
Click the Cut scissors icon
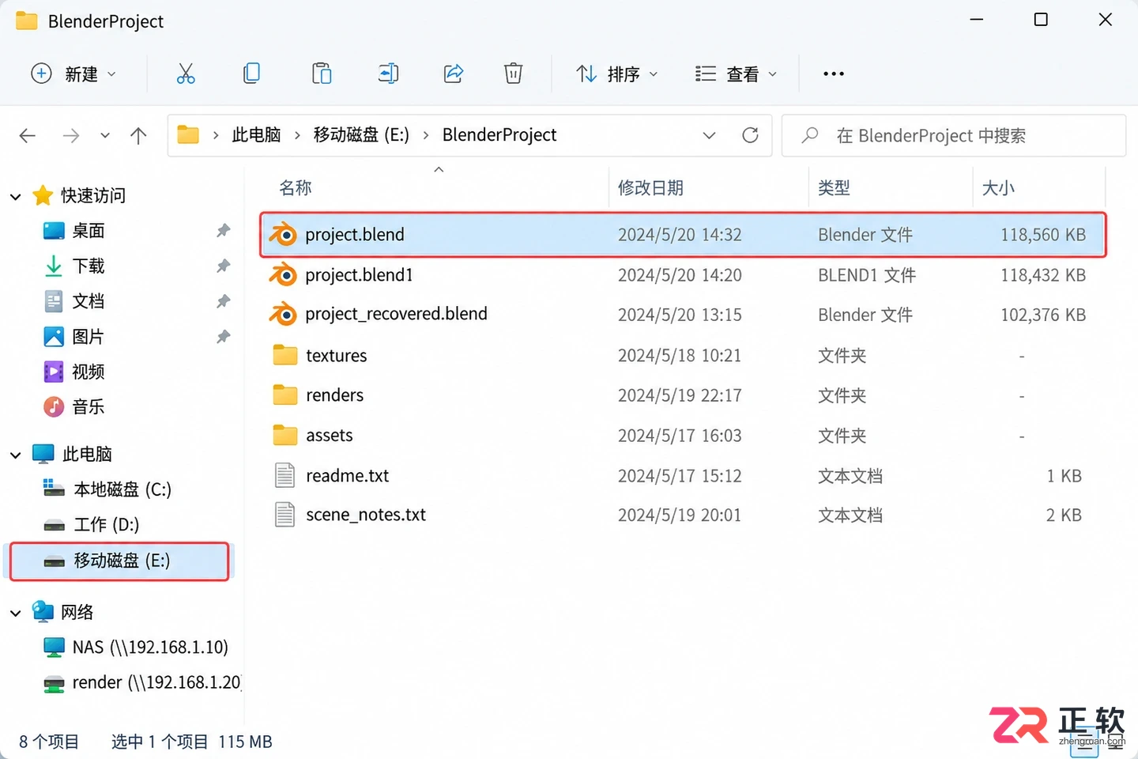[186, 74]
